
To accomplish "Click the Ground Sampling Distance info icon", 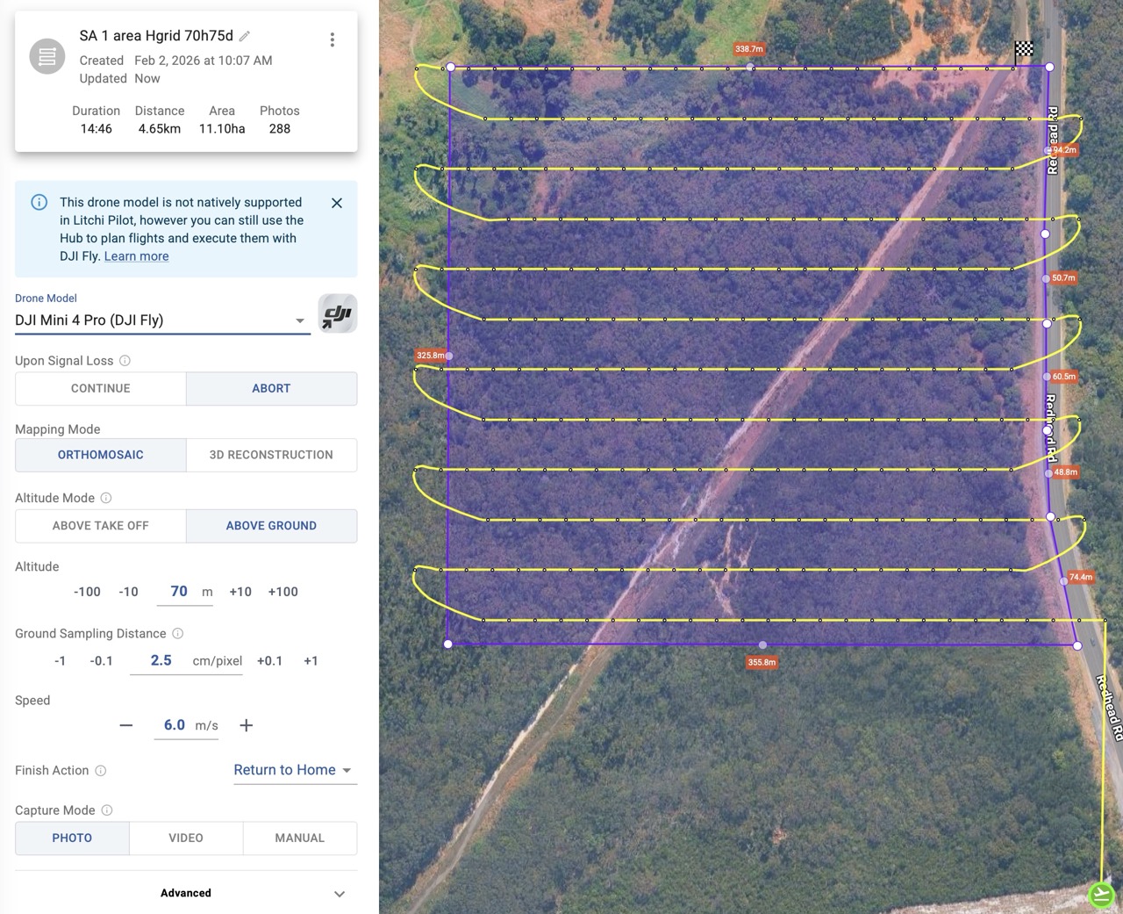I will (178, 634).
